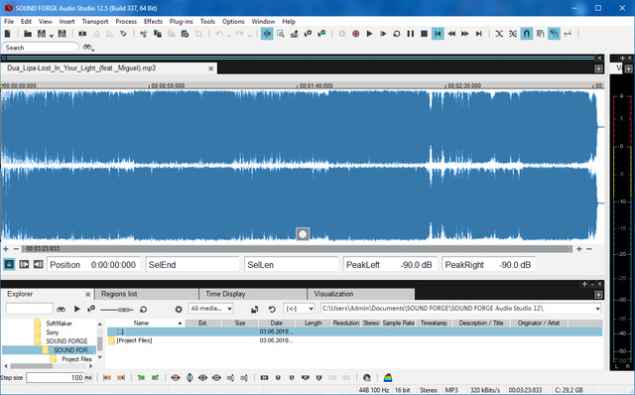635x395 pixels.
Task: Switch to the Visualization tab
Action: 361,294
